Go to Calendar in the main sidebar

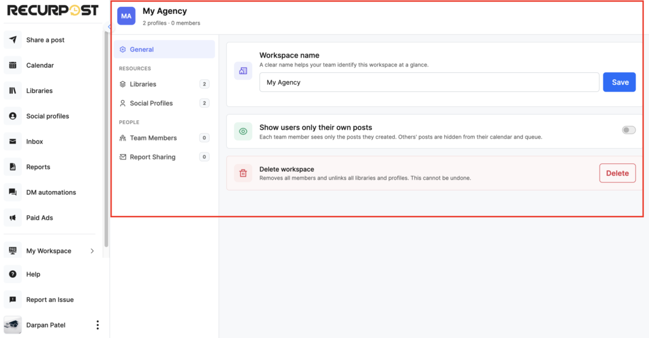click(40, 65)
